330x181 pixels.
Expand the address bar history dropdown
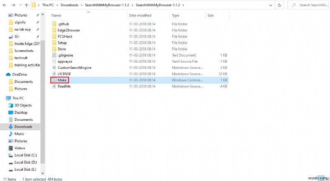tap(271, 5)
